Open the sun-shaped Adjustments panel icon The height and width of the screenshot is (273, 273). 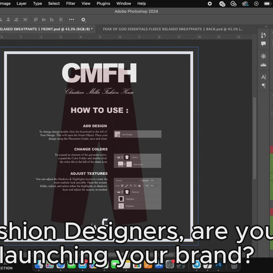click(x=263, y=56)
